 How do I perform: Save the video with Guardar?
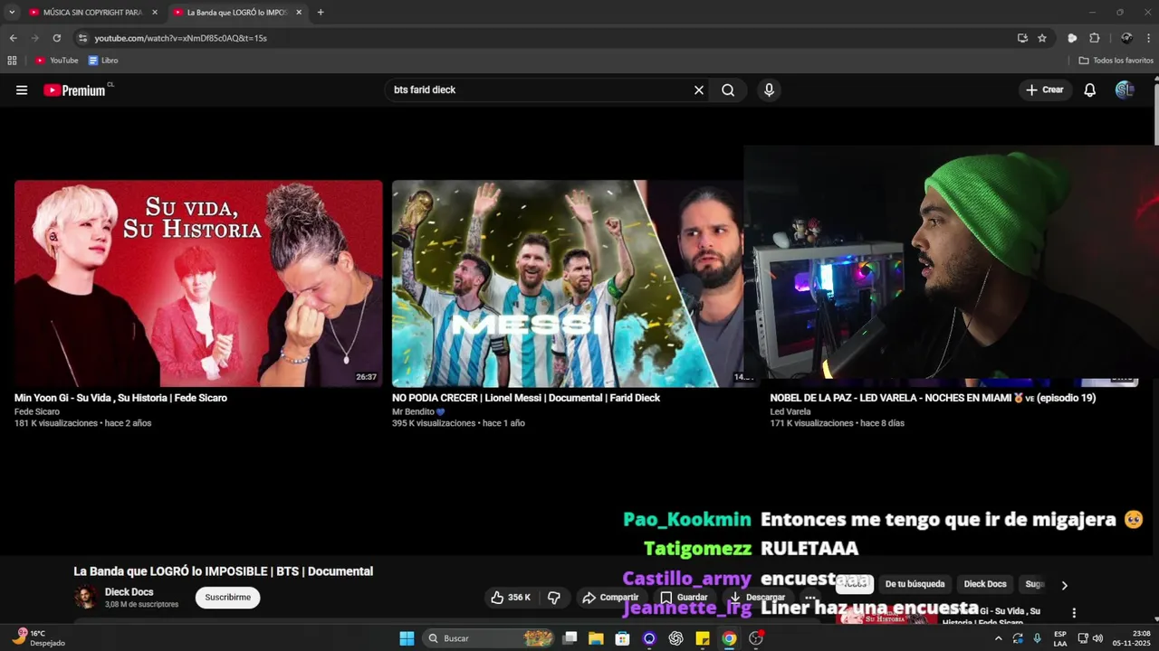pos(685,598)
